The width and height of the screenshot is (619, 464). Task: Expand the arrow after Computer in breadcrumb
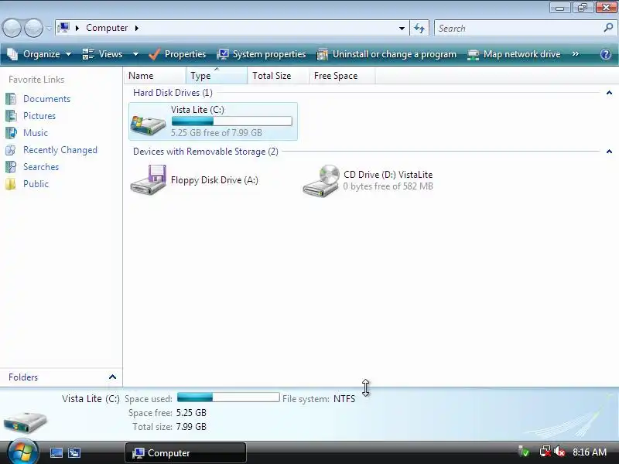click(137, 28)
